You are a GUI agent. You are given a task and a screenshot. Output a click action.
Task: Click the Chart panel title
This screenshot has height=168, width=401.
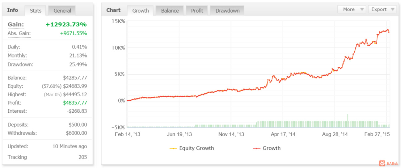(x=113, y=10)
